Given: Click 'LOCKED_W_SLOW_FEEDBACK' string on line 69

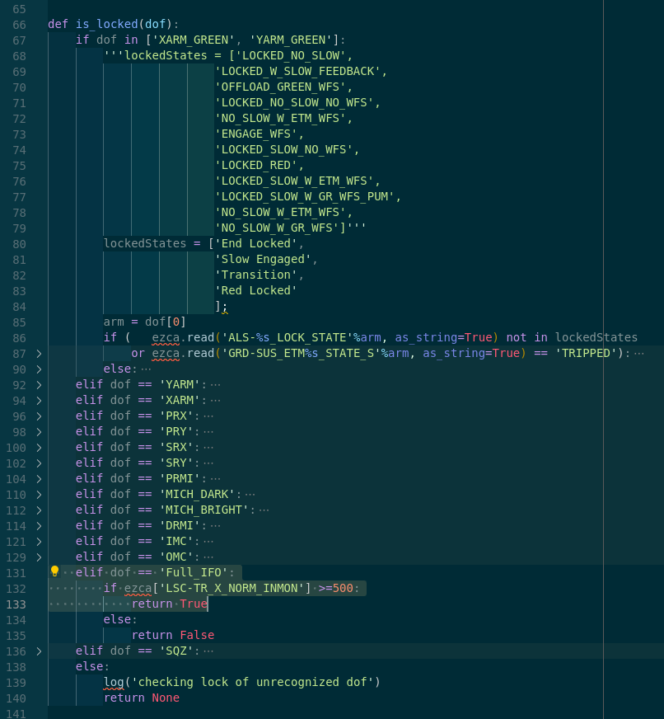Looking at the screenshot, I should pyautogui.click(x=298, y=71).
